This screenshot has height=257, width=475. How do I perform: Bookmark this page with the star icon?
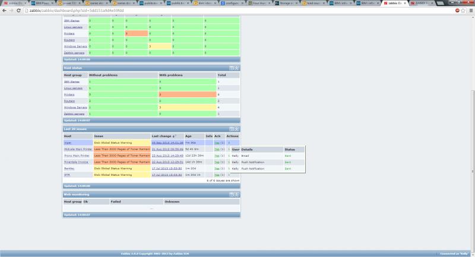463,10
